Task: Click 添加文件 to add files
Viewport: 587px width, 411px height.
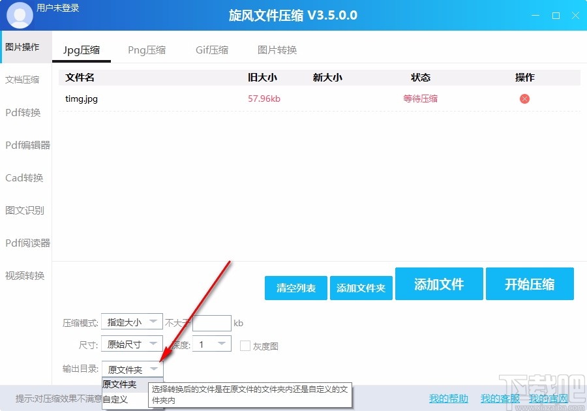Action: pos(439,284)
